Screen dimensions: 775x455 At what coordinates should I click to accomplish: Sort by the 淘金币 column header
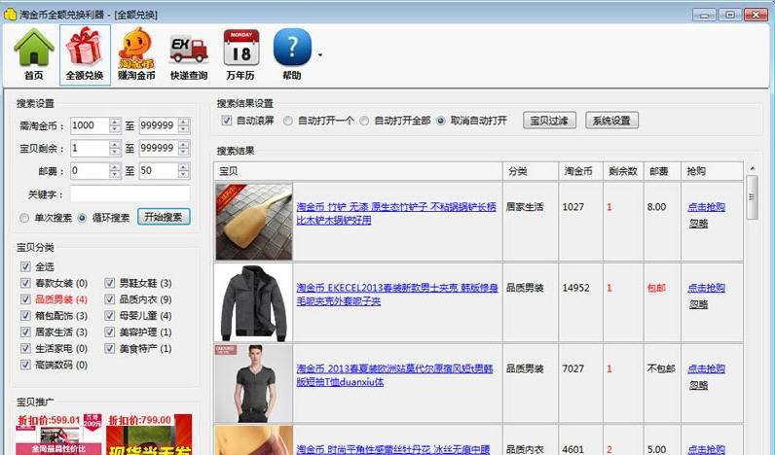pyautogui.click(x=580, y=171)
